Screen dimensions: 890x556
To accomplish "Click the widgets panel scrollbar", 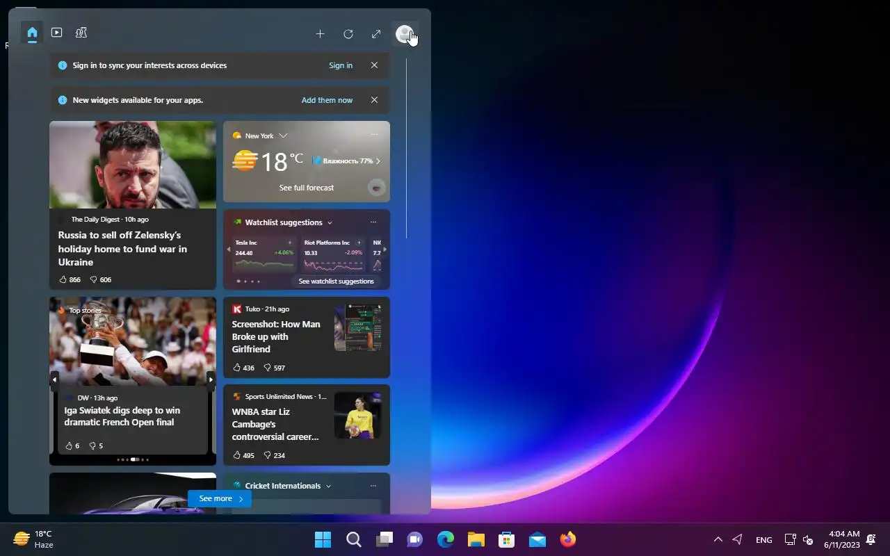I will [x=407, y=149].
